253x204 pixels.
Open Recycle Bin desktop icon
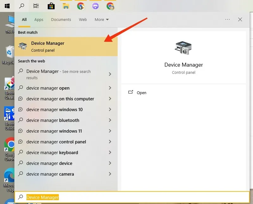pos(9,52)
